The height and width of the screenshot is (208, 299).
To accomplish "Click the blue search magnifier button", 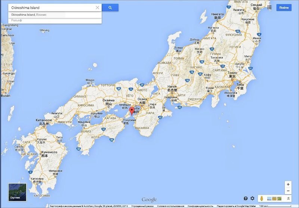I will [110, 7].
